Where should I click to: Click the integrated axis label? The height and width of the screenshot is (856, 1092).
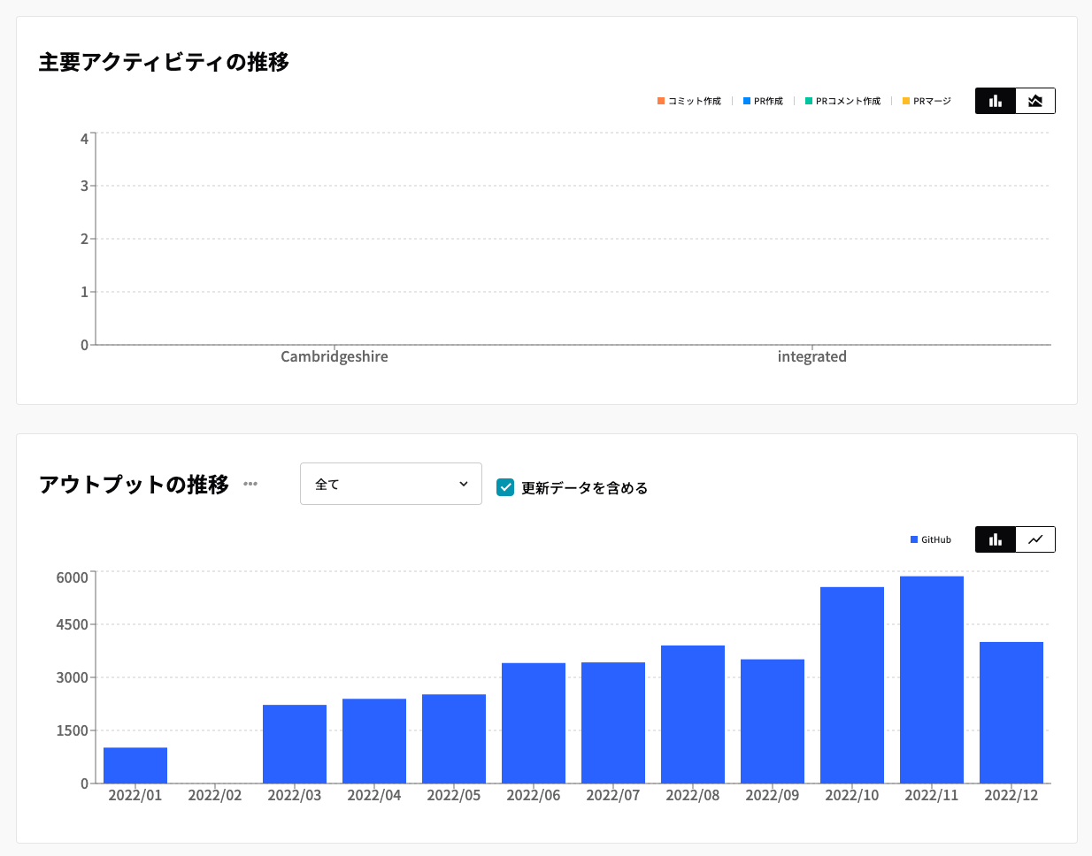812,356
